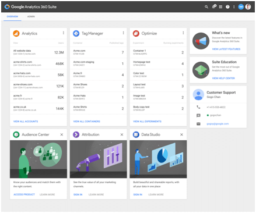The height and width of the screenshot is (213, 256).
Task: Click the Suite Education graduation cap icon
Action: point(201,70)
